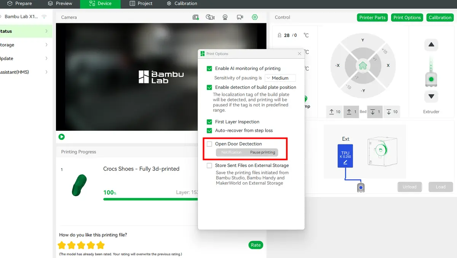457x258 pixels.
Task: Open the Calibration tab at top
Action: [182, 4]
